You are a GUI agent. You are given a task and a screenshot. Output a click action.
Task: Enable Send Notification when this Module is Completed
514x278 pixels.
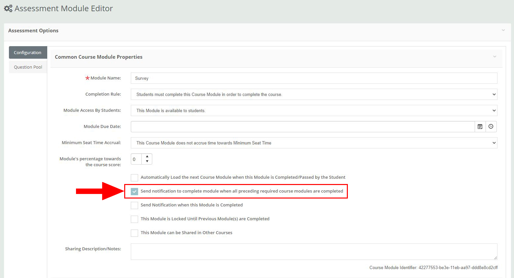134,205
